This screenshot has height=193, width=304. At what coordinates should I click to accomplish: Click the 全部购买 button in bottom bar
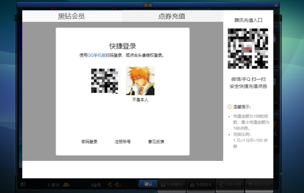pos(201,185)
